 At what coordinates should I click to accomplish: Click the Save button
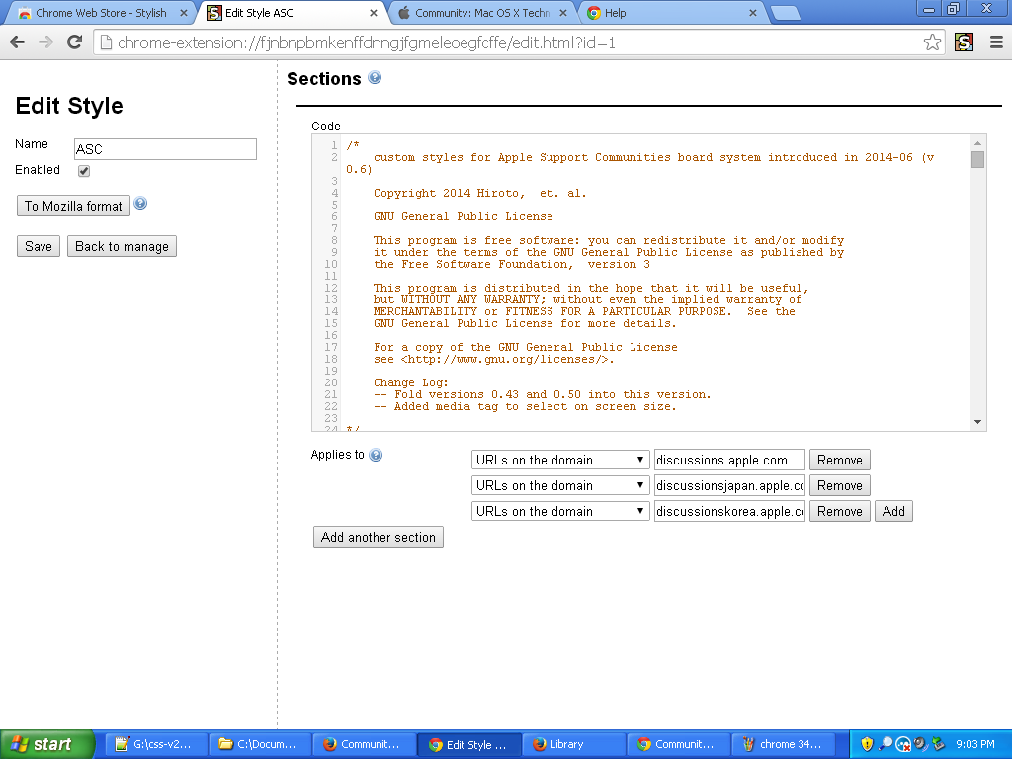[39, 246]
